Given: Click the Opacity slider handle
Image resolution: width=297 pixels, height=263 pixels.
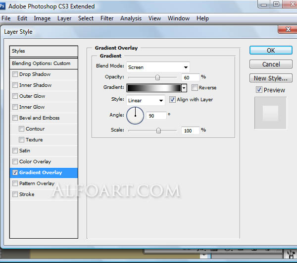Looking at the screenshot, I should coord(157,77).
